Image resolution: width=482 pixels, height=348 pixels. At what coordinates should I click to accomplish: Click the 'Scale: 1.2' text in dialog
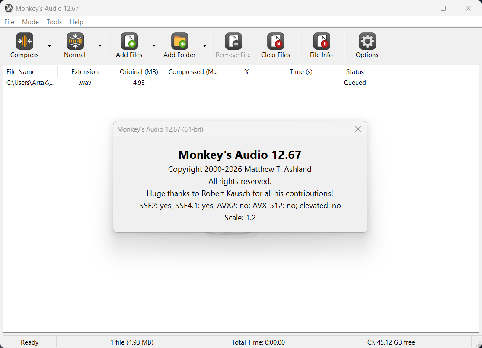(240, 218)
